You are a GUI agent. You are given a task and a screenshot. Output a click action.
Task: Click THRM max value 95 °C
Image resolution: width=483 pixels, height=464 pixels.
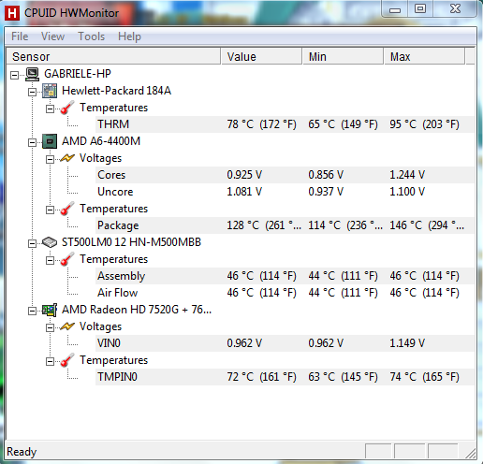424,124
